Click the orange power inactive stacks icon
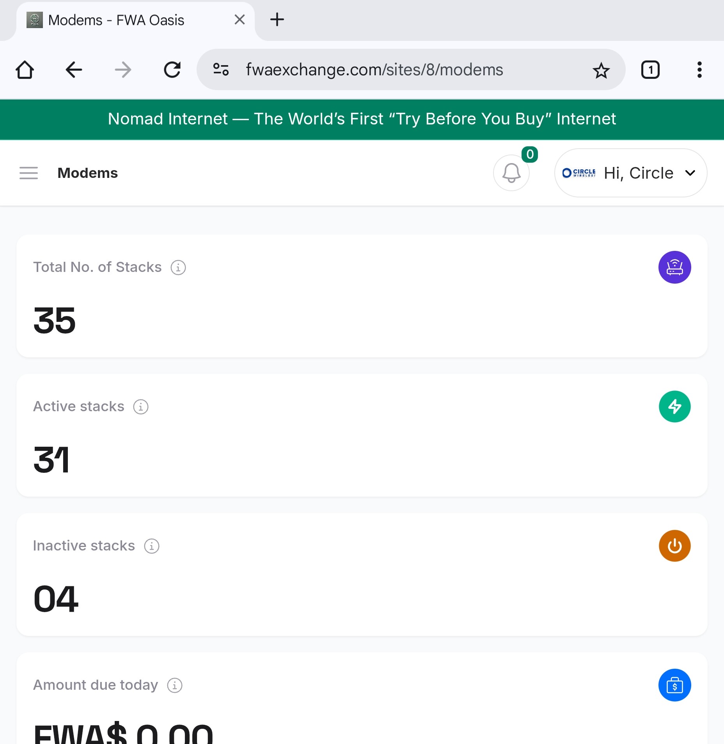 (674, 546)
